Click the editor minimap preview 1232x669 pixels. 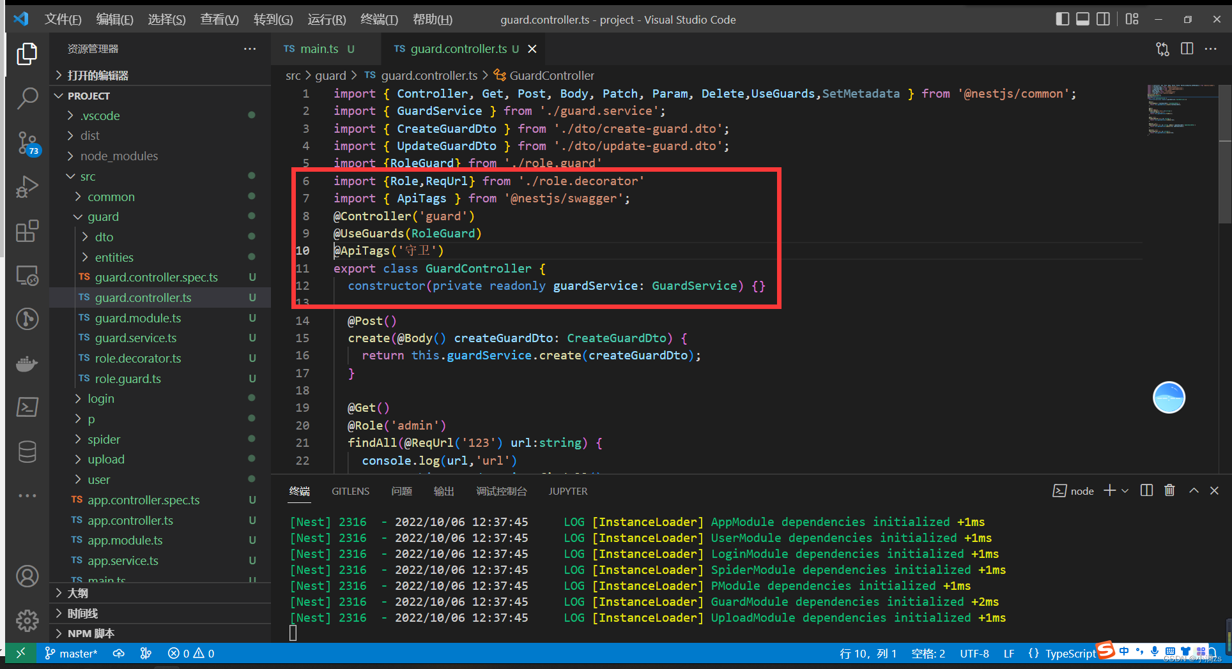click(1182, 110)
